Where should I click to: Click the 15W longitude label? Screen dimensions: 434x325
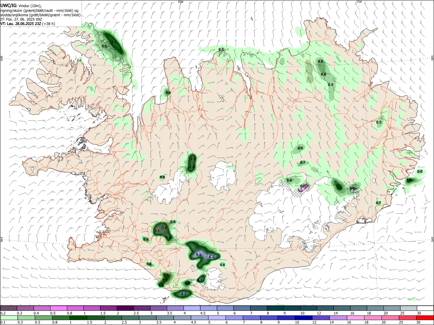pos(359,2)
